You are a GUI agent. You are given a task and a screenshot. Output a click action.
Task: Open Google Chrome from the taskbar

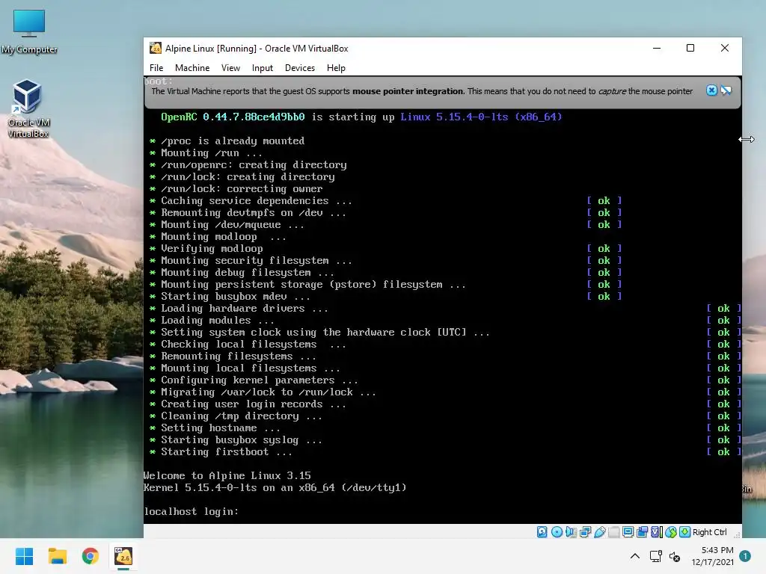[x=91, y=556]
